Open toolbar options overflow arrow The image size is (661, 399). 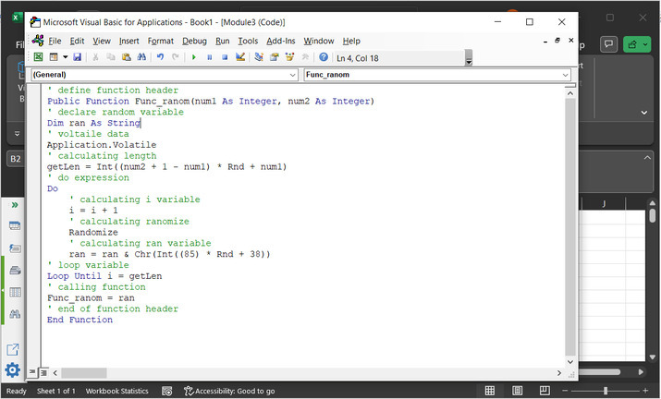point(469,58)
